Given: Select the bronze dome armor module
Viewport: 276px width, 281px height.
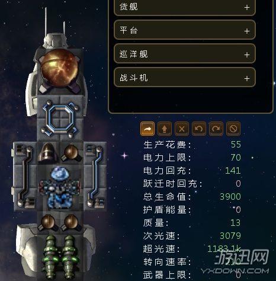Looking at the screenshot, I should pos(48,152).
